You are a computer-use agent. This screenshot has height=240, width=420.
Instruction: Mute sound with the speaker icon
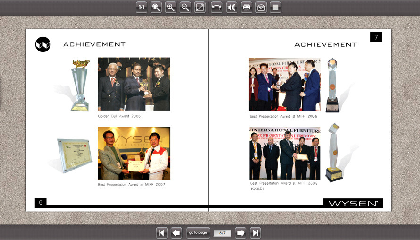(231, 7)
